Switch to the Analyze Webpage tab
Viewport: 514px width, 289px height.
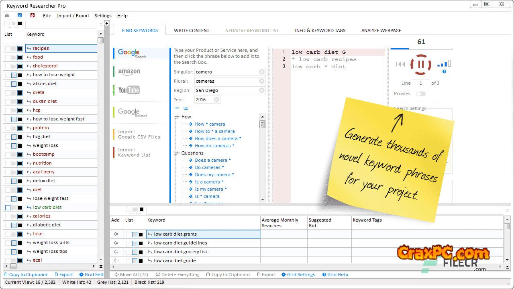(381, 31)
